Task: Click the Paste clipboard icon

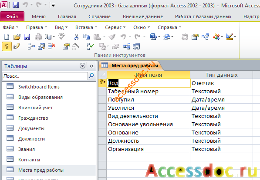Action: click(97, 37)
